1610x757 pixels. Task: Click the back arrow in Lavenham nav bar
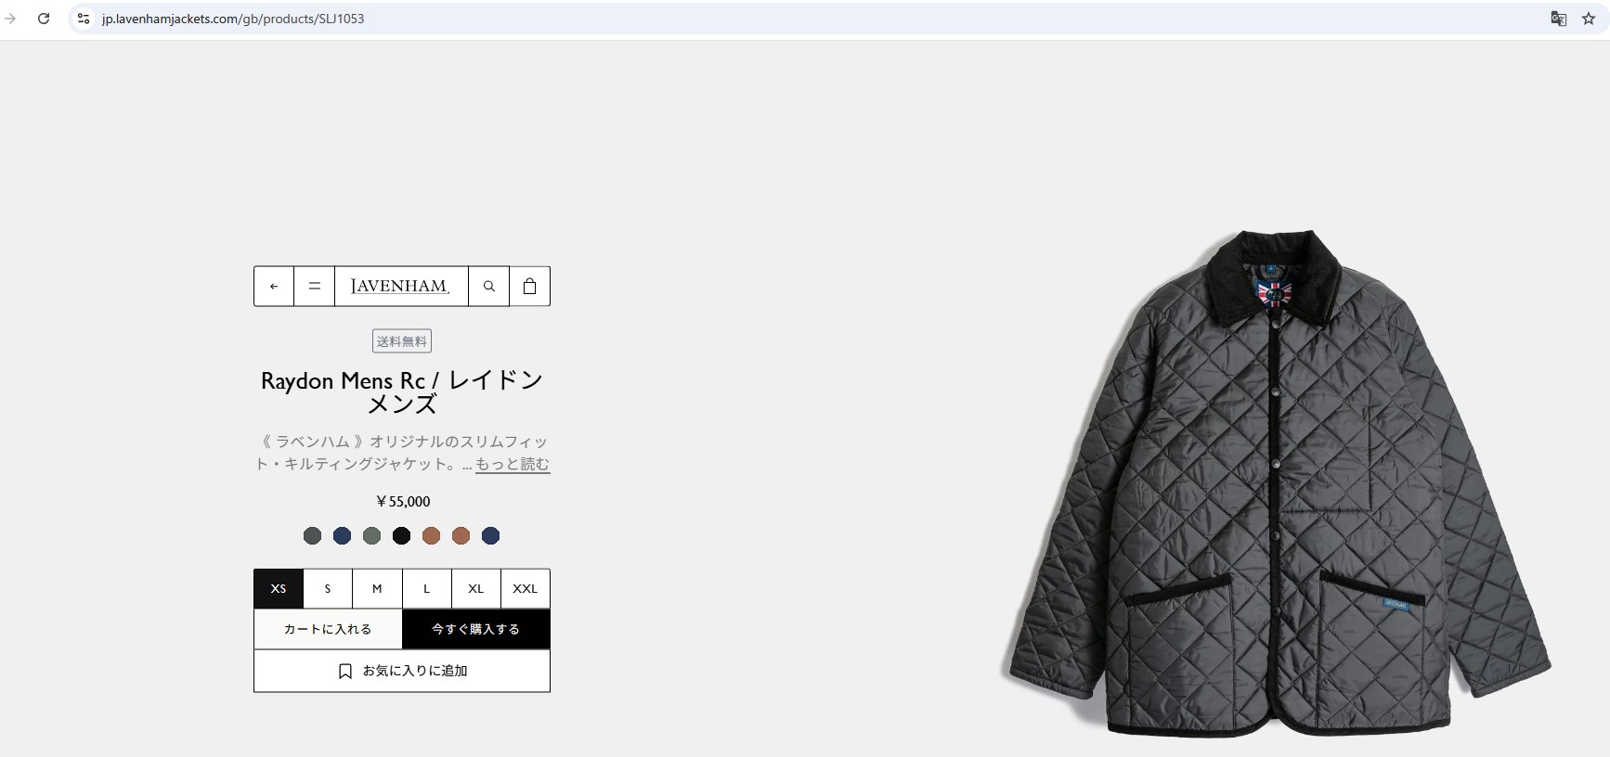pyautogui.click(x=274, y=287)
